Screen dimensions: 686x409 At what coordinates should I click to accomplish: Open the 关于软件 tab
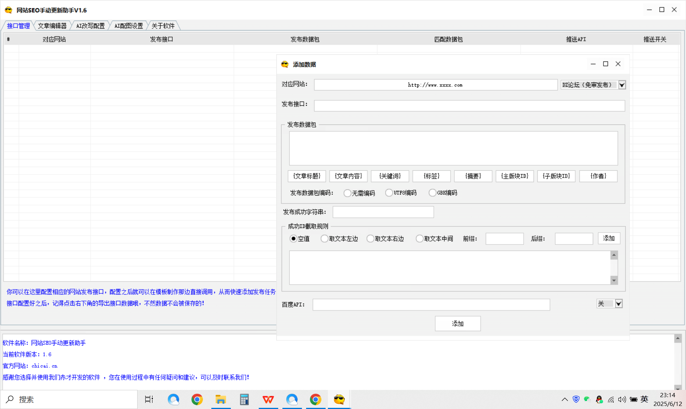163,26
